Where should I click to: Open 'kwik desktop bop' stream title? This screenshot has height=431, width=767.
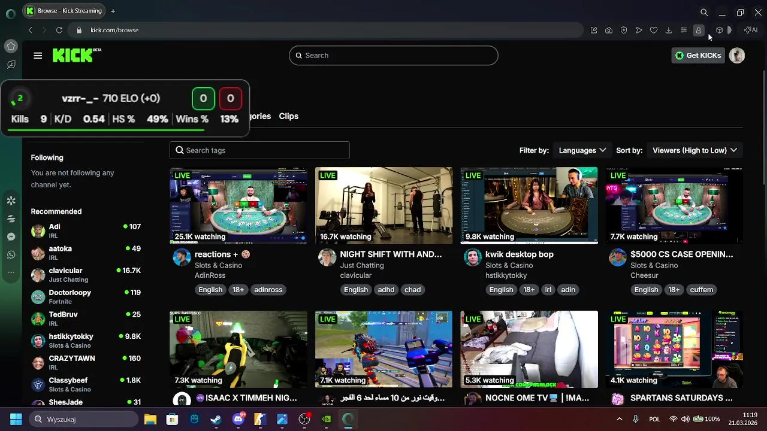pyautogui.click(x=520, y=254)
